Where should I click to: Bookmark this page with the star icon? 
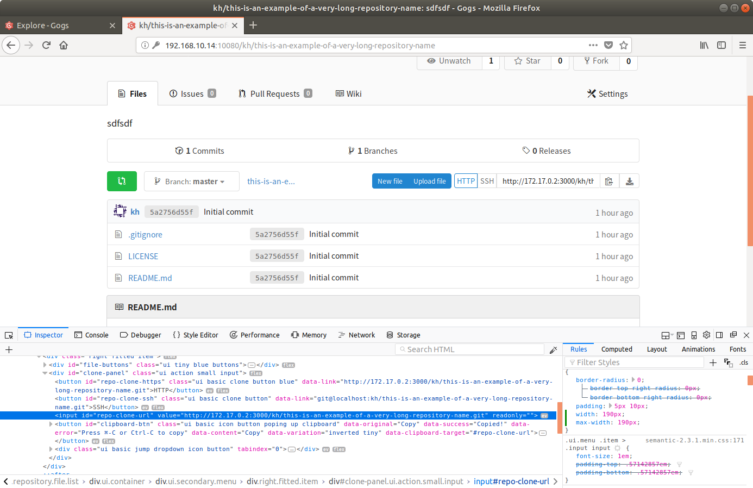[x=624, y=45]
